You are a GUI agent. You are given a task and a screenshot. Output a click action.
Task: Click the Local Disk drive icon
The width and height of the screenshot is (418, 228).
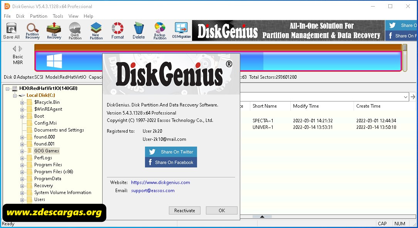pyautogui.click(x=22, y=95)
